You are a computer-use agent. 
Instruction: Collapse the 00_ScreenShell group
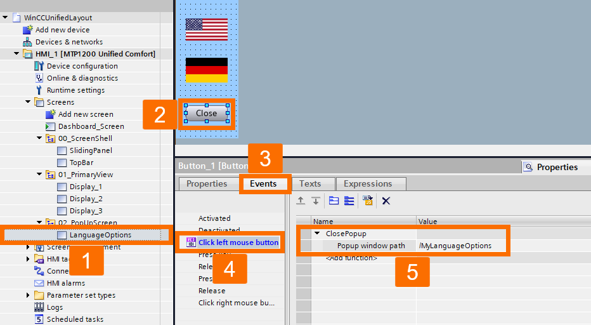(39, 138)
